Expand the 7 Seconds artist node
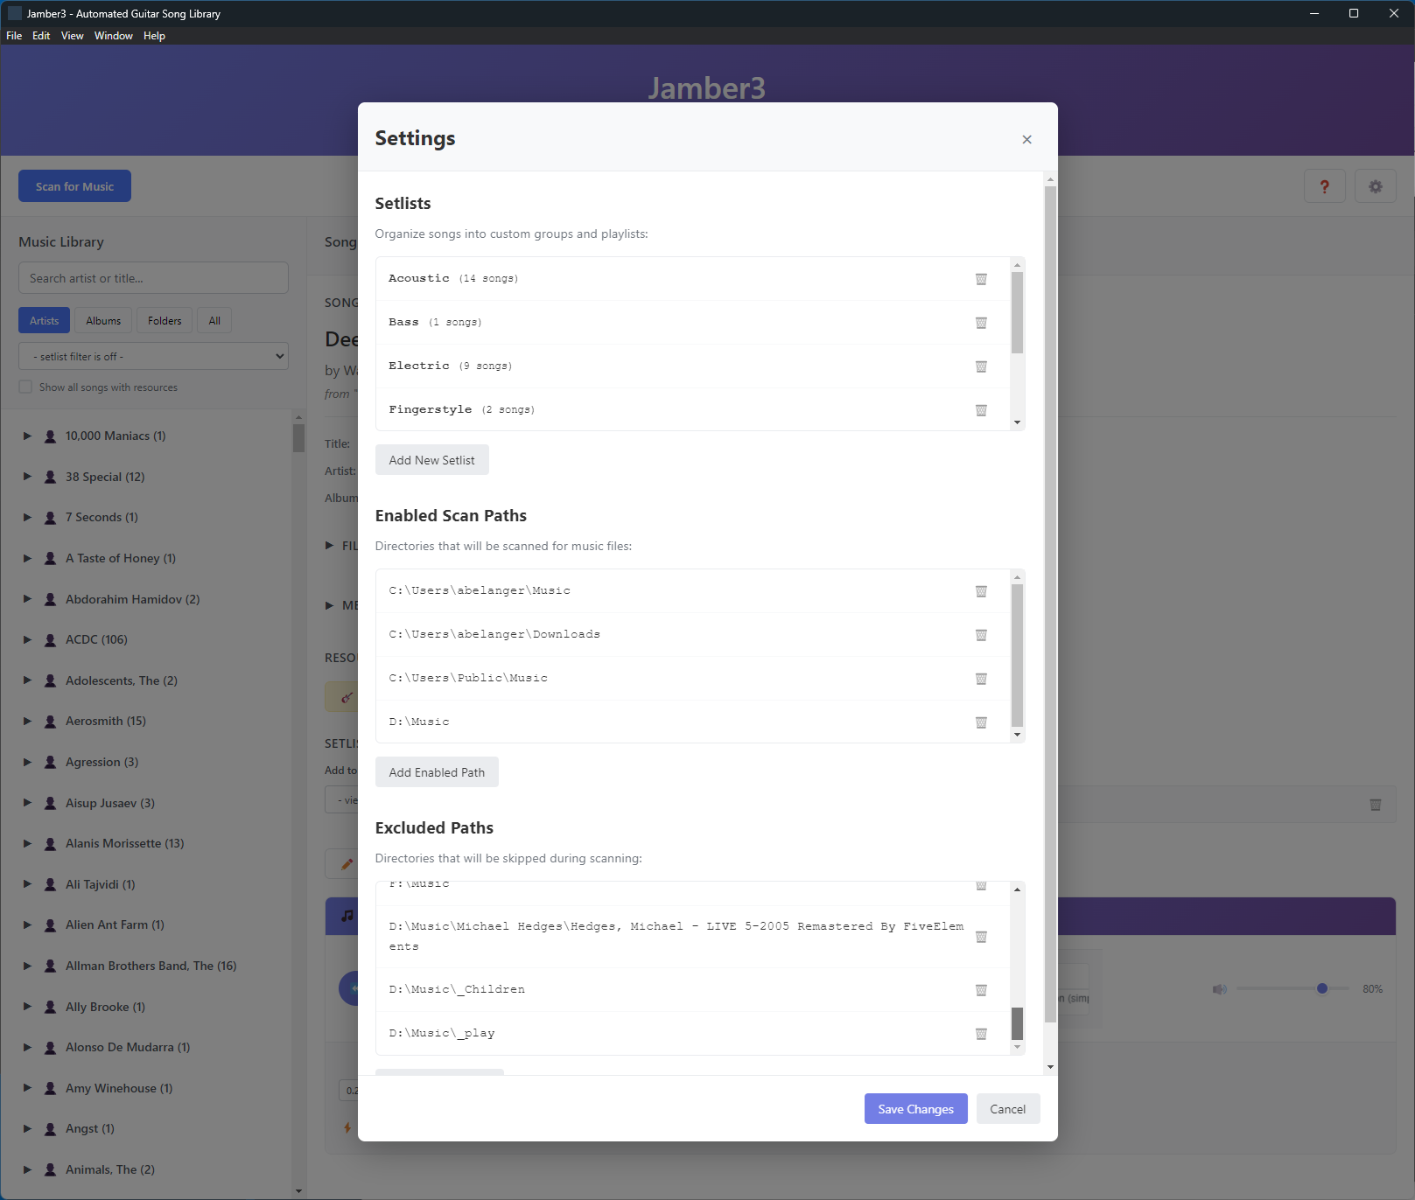Screen dimensions: 1415x1200 point(27,517)
